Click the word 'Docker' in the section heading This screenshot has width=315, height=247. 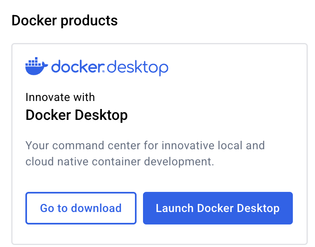coord(34,21)
